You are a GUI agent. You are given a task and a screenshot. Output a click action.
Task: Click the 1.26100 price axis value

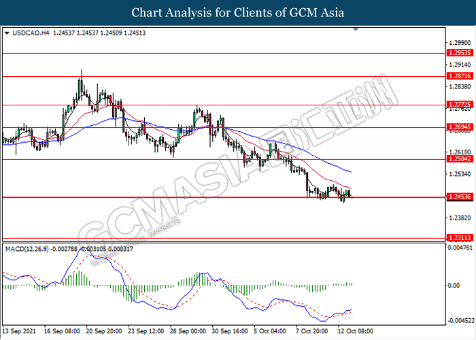point(460,152)
